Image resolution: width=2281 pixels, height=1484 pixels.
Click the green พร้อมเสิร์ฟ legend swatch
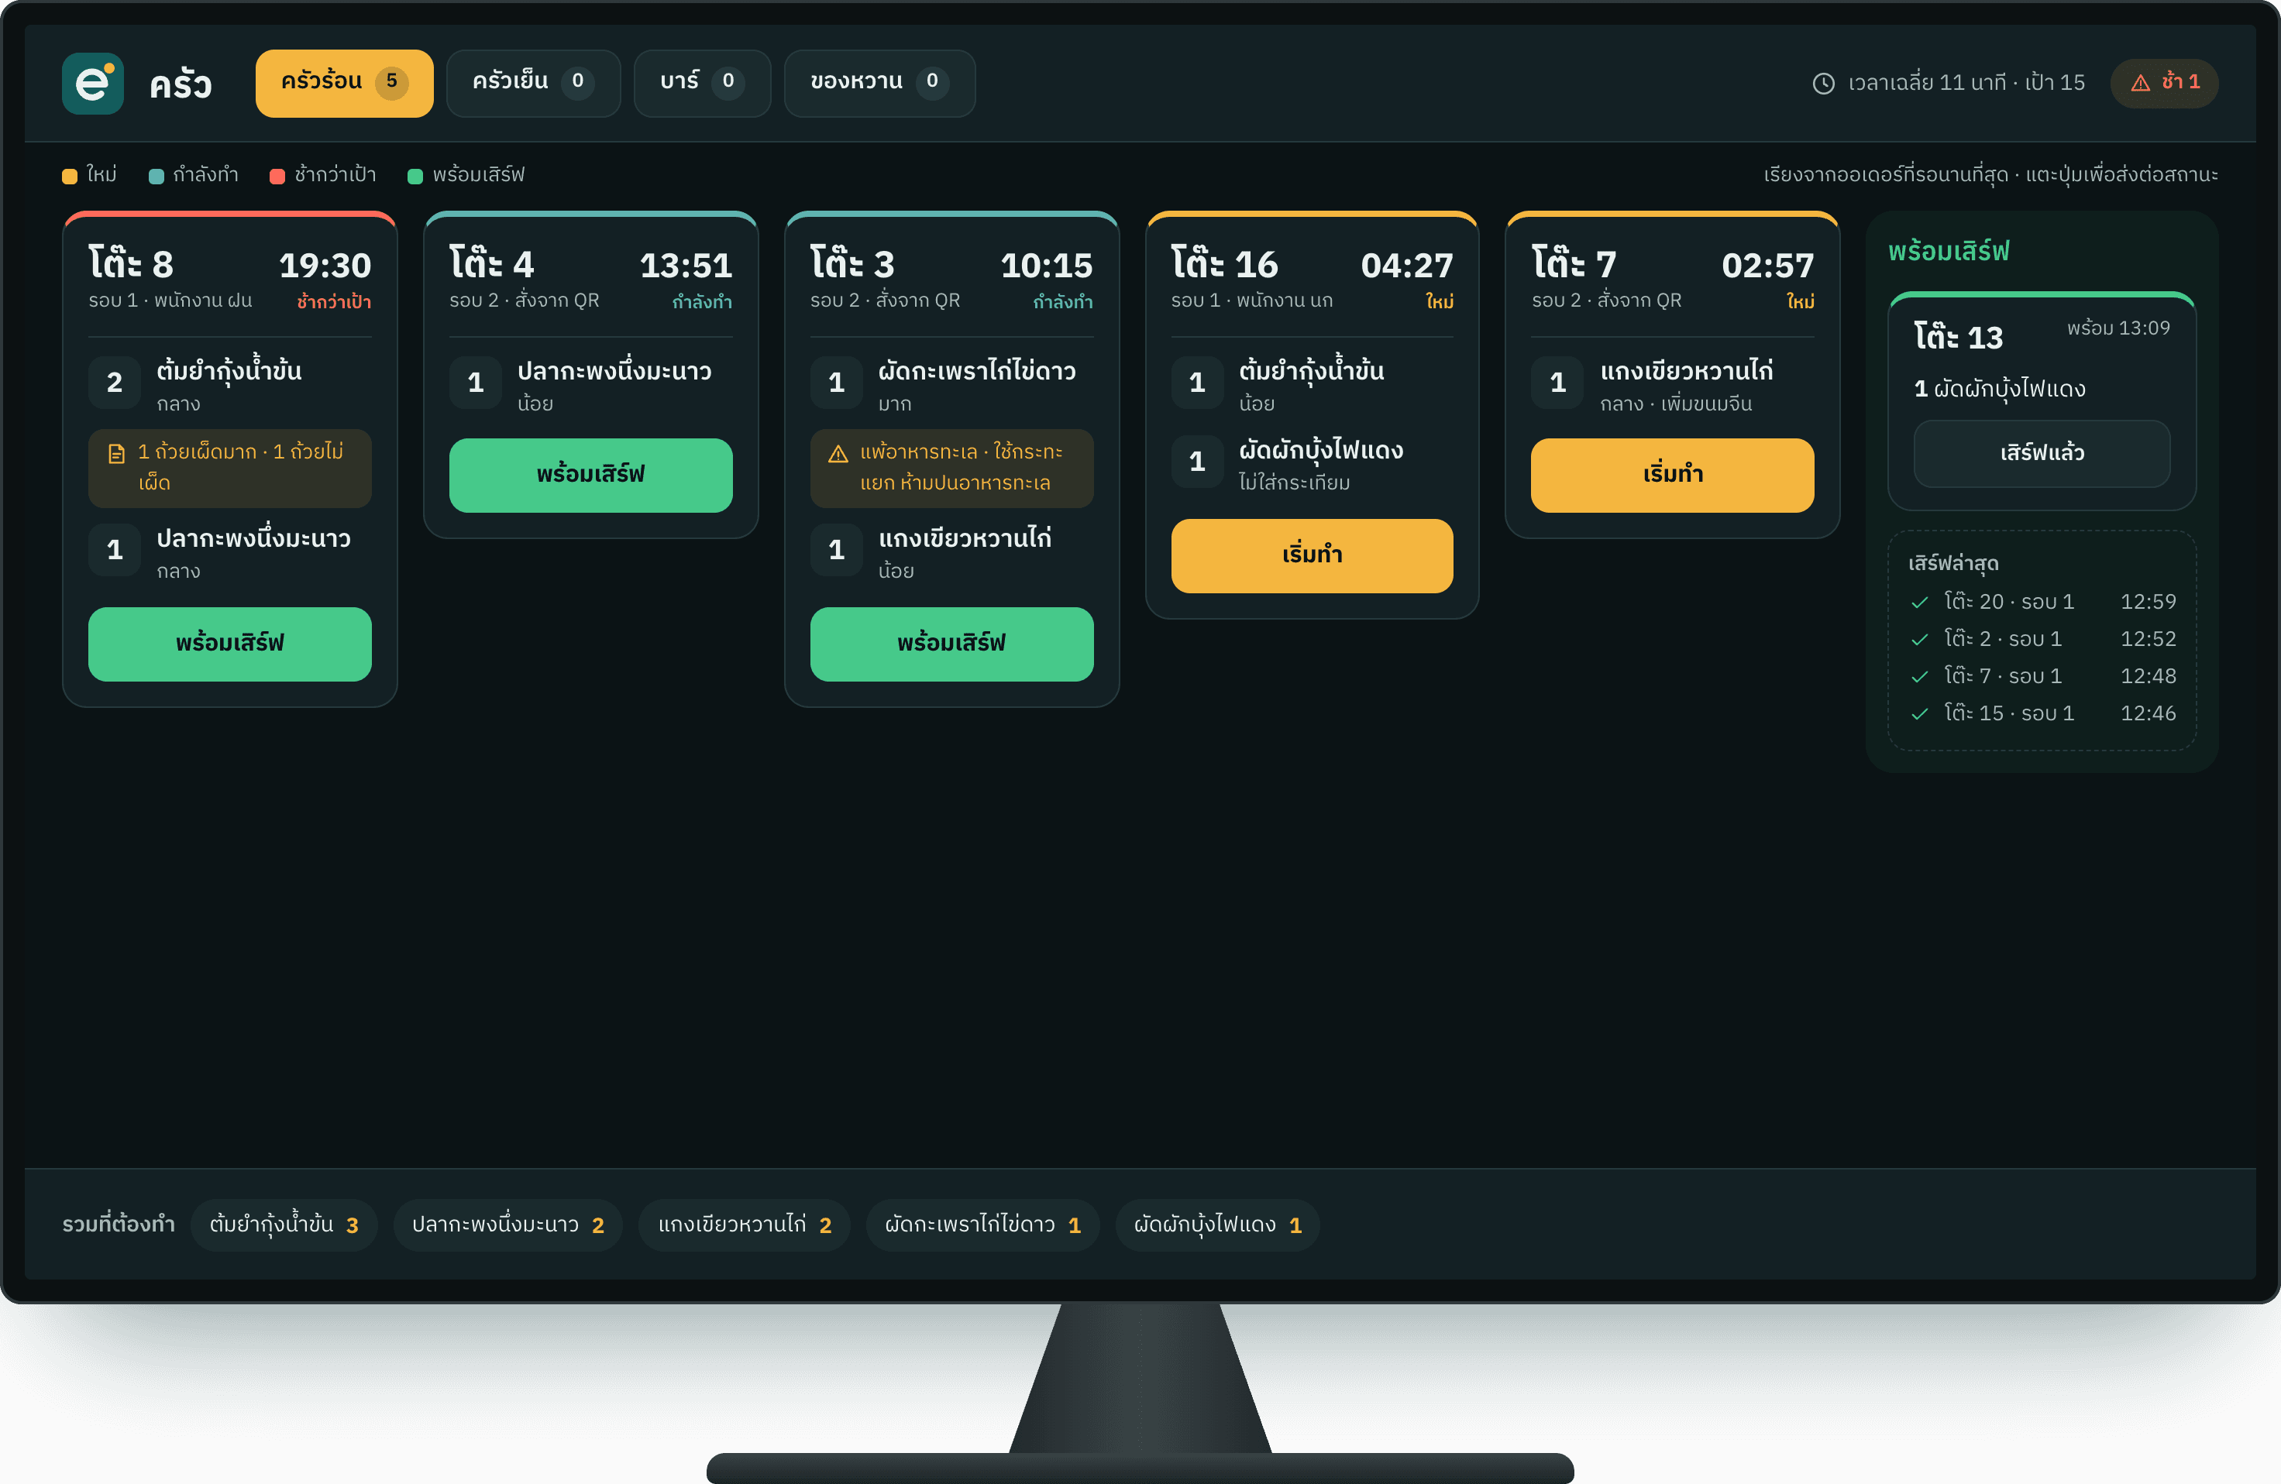pos(415,177)
